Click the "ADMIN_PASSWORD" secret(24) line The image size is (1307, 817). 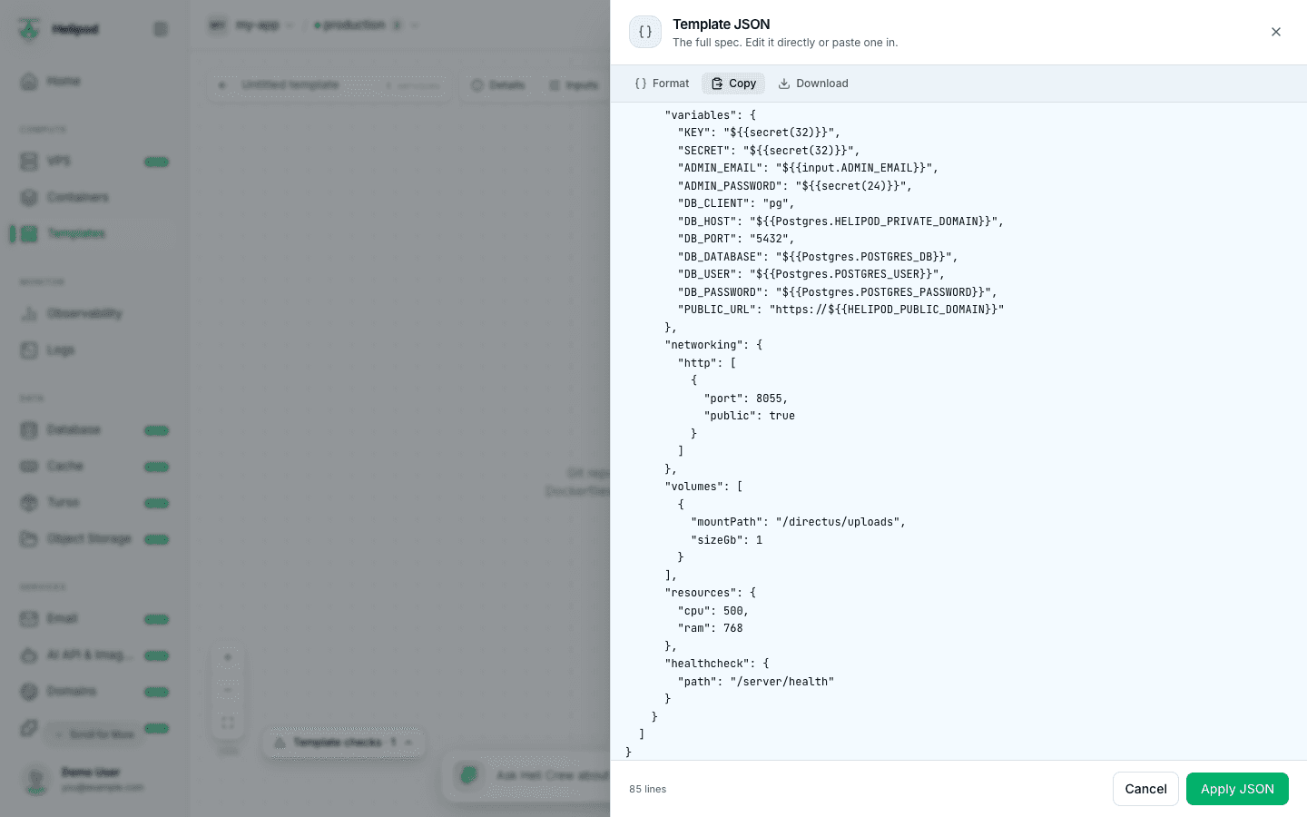point(795,186)
